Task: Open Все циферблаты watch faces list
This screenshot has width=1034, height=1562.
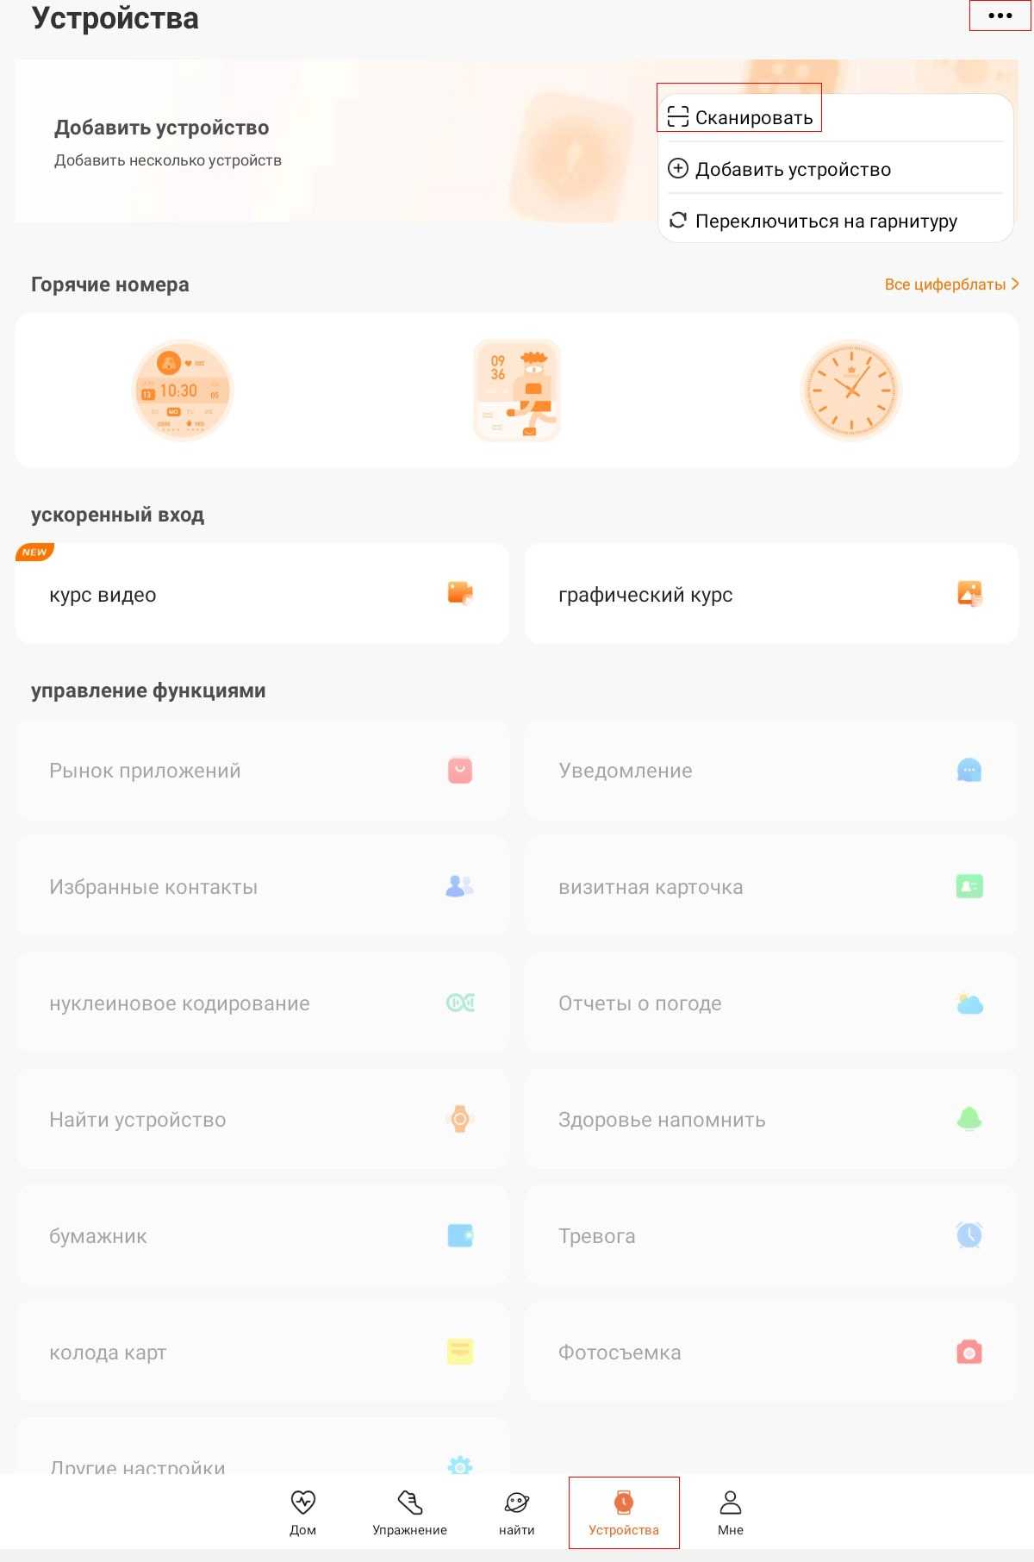Action: point(951,284)
